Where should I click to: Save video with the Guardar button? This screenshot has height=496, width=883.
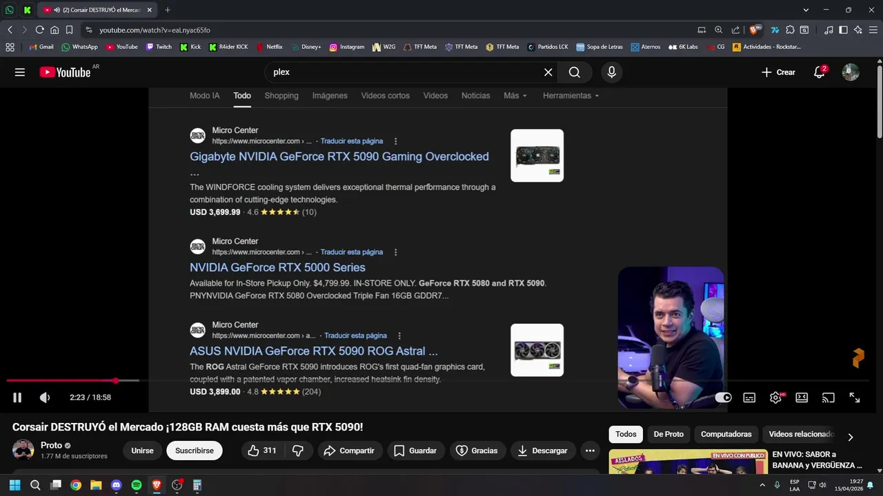coord(415,451)
